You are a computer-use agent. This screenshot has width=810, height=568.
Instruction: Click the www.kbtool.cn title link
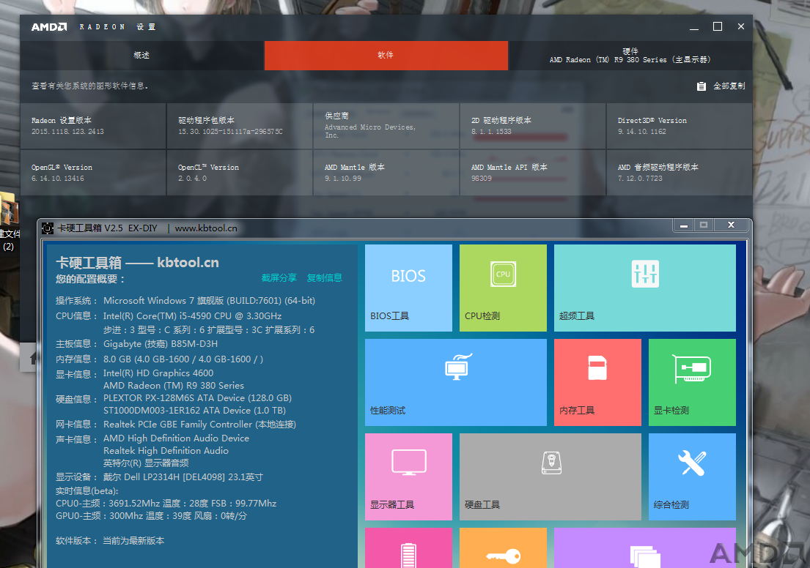click(x=206, y=228)
